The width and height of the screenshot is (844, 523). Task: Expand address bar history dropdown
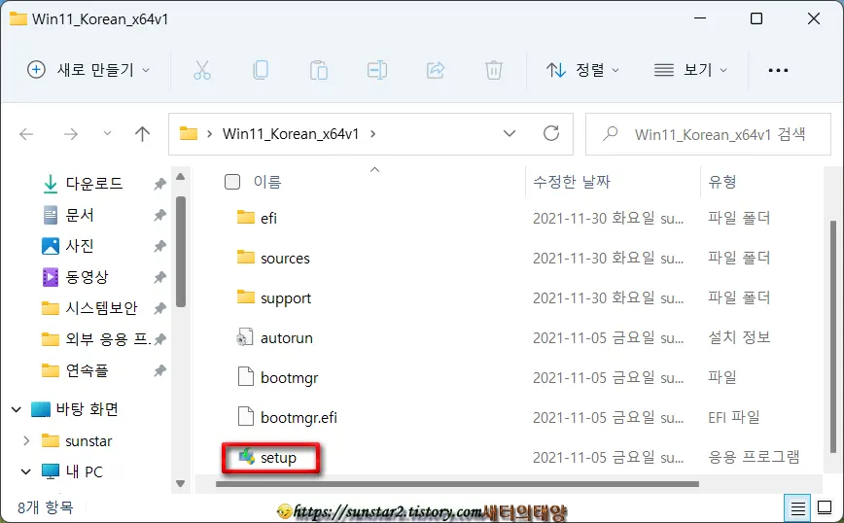click(510, 133)
